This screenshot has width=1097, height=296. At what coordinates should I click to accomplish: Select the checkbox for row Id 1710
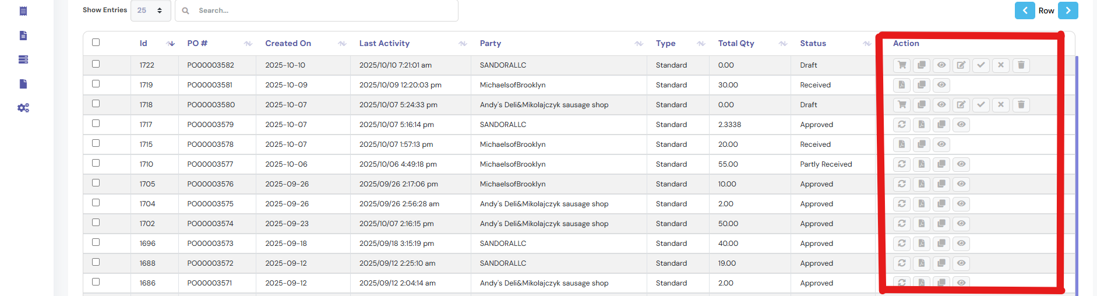tap(96, 163)
